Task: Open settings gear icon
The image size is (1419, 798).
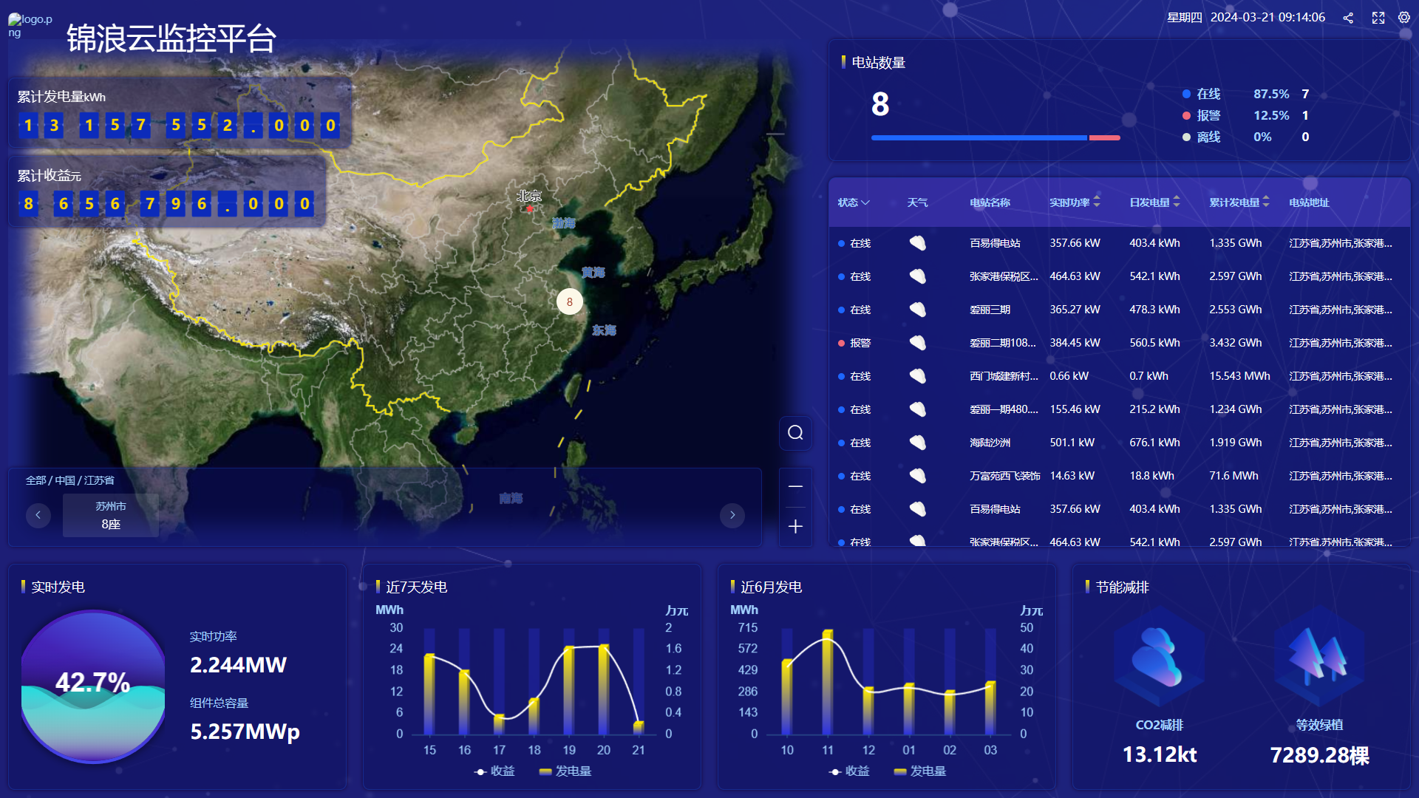Action: tap(1404, 18)
